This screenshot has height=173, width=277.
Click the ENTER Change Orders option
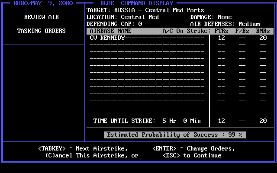194,148
